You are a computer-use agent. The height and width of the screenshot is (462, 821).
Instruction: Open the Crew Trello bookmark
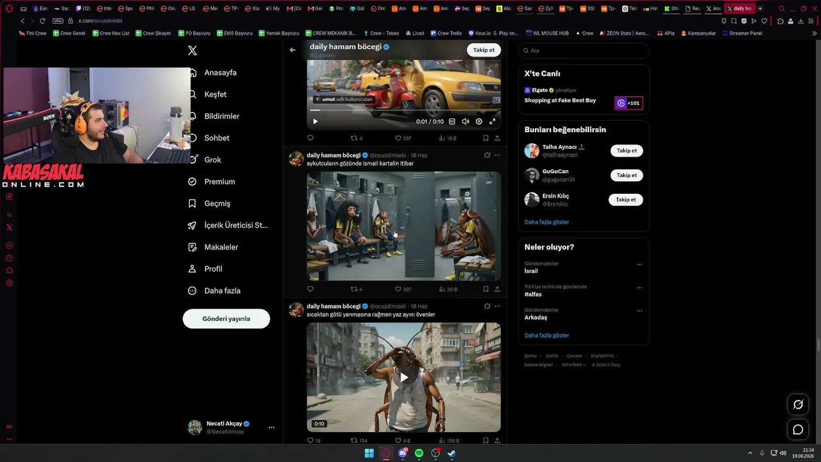(x=445, y=33)
